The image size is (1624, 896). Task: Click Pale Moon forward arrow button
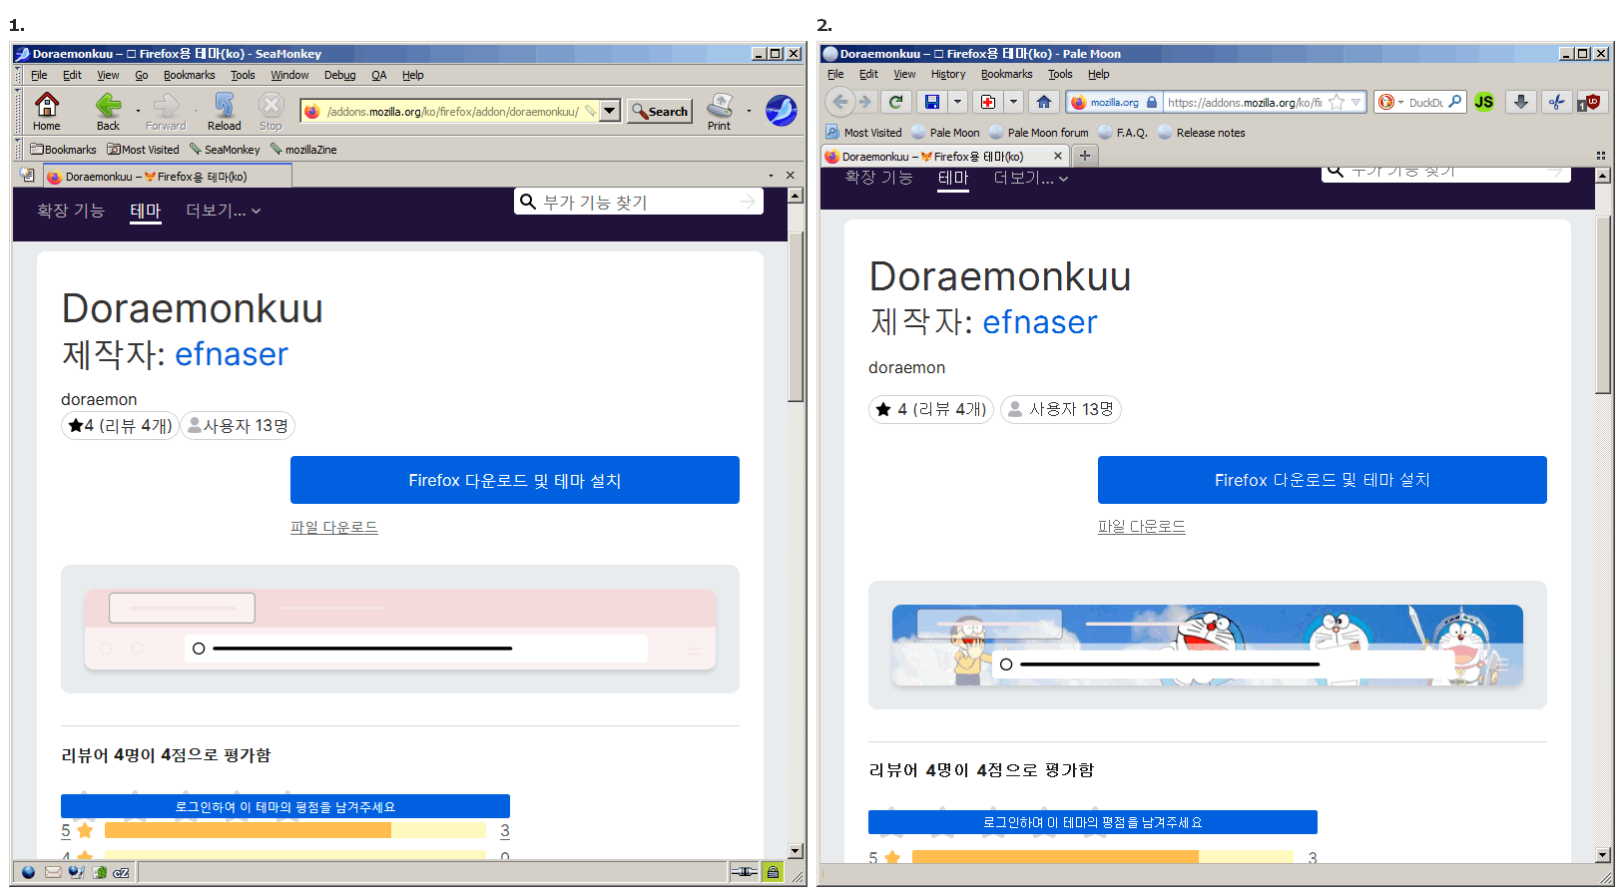(x=865, y=102)
